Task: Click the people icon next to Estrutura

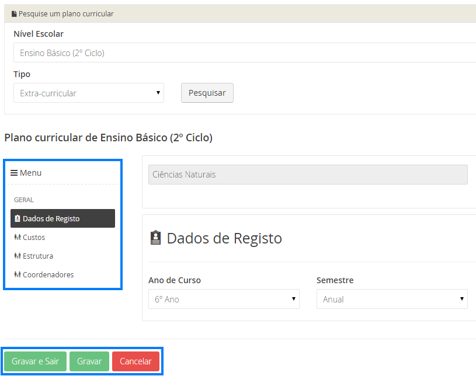Action: click(17, 256)
